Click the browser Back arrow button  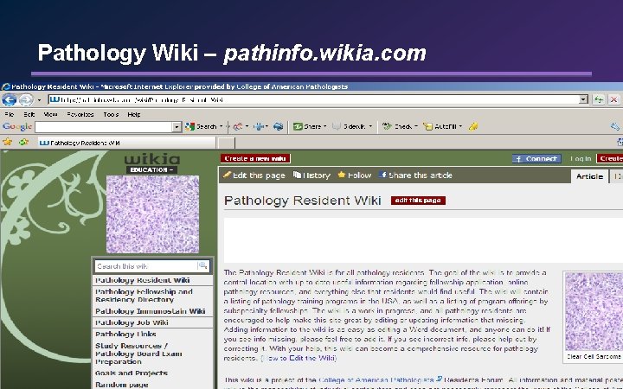pyautogui.click(x=10, y=99)
